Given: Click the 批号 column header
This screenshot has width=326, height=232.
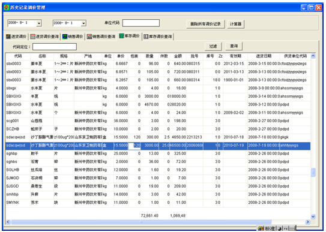Looking at the screenshot, I should click(195, 56).
